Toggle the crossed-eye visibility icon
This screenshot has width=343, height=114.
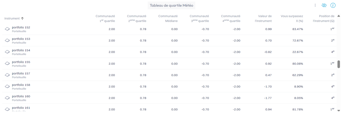(x=324, y=5)
